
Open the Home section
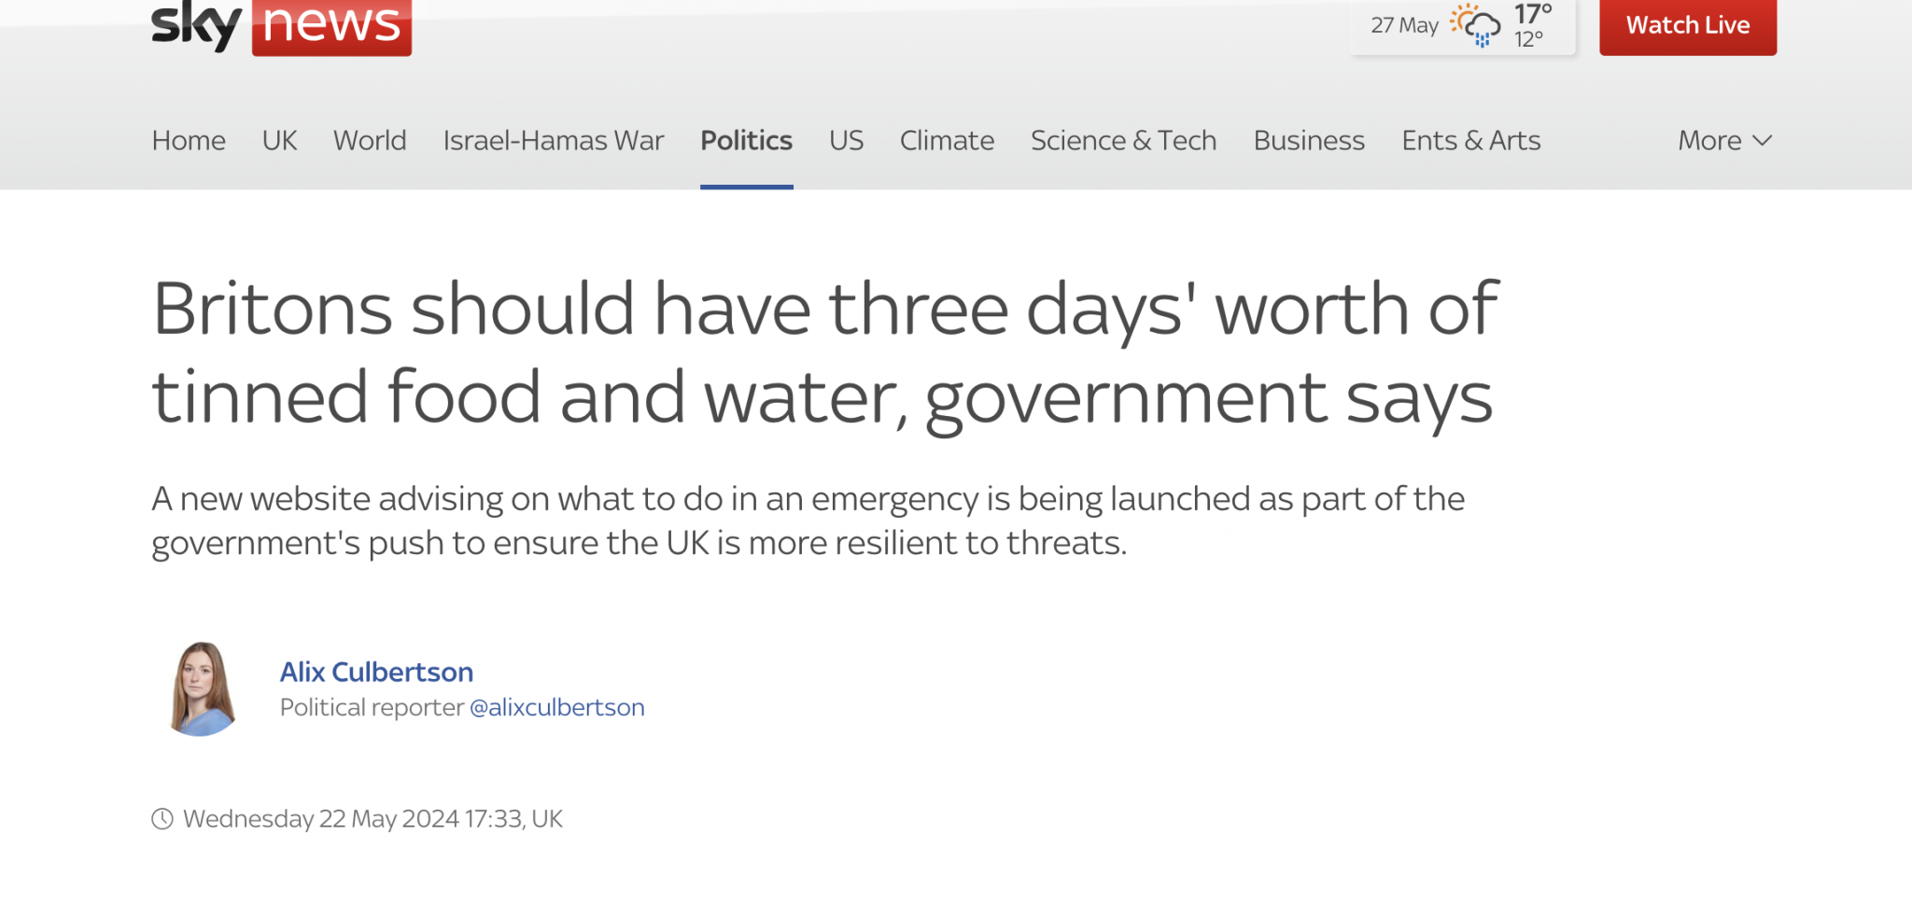click(x=189, y=141)
